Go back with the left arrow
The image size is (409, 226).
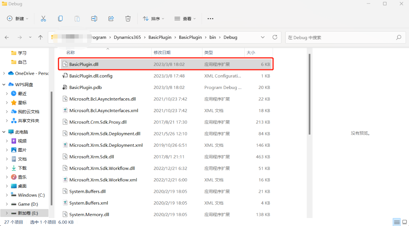pyautogui.click(x=7, y=37)
